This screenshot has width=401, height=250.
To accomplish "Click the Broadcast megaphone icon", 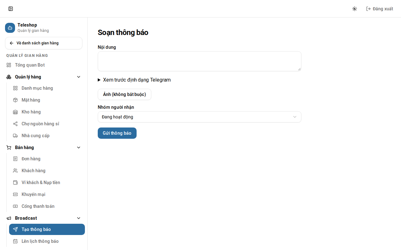I will (9, 218).
